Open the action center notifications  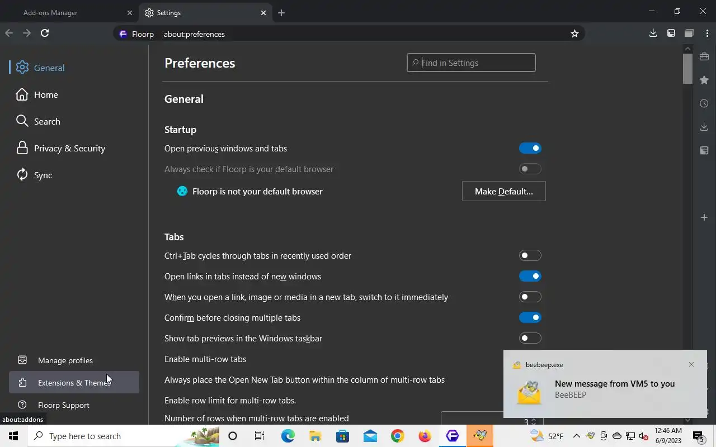tap(699, 436)
